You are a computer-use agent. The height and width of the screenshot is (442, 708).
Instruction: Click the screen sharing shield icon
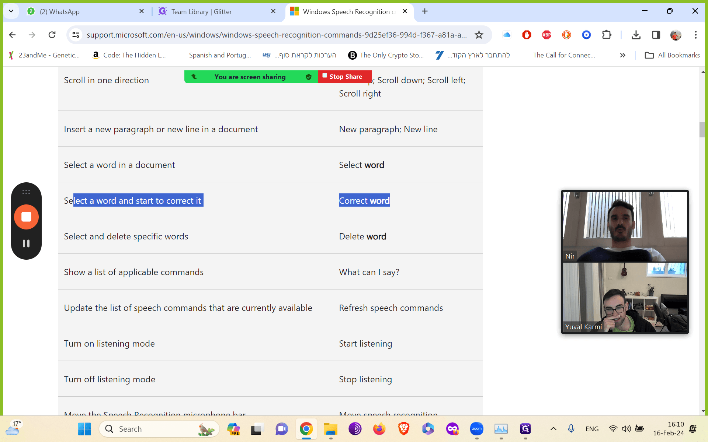coord(309,77)
